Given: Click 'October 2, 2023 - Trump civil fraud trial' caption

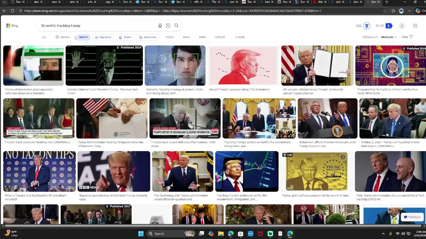Looking at the screenshot, I should pos(390,144).
